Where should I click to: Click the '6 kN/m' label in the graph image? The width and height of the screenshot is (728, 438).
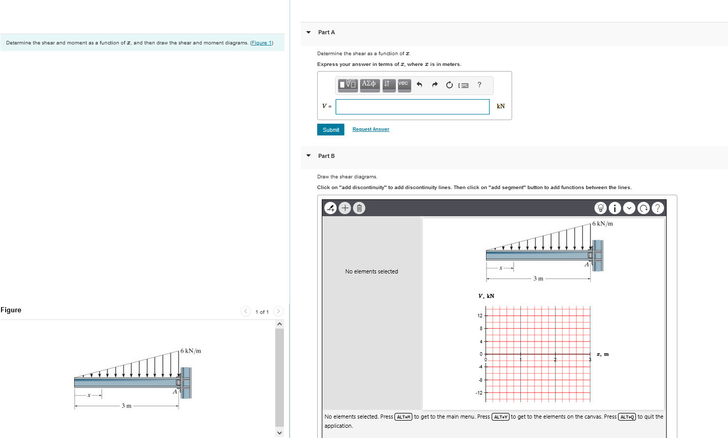603,223
